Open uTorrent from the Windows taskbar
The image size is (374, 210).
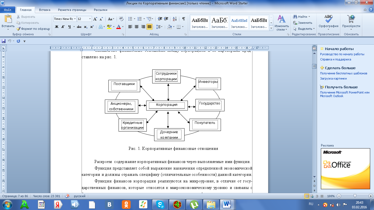click(x=194, y=204)
